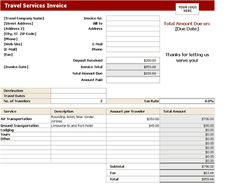Click the Subtotal $796.00 cell
Image resolution: width=243 pixels, height=187 pixels.
click(187, 167)
